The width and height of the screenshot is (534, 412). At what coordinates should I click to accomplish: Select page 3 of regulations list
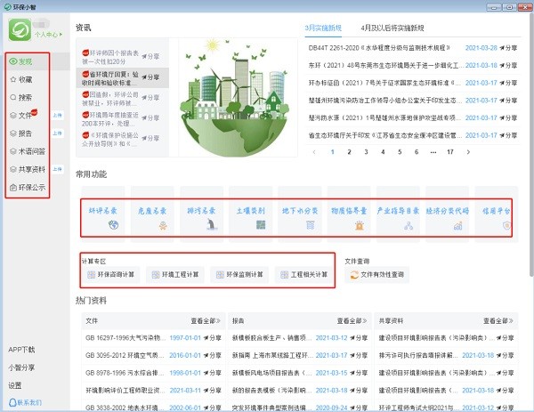pyautogui.click(x=366, y=152)
